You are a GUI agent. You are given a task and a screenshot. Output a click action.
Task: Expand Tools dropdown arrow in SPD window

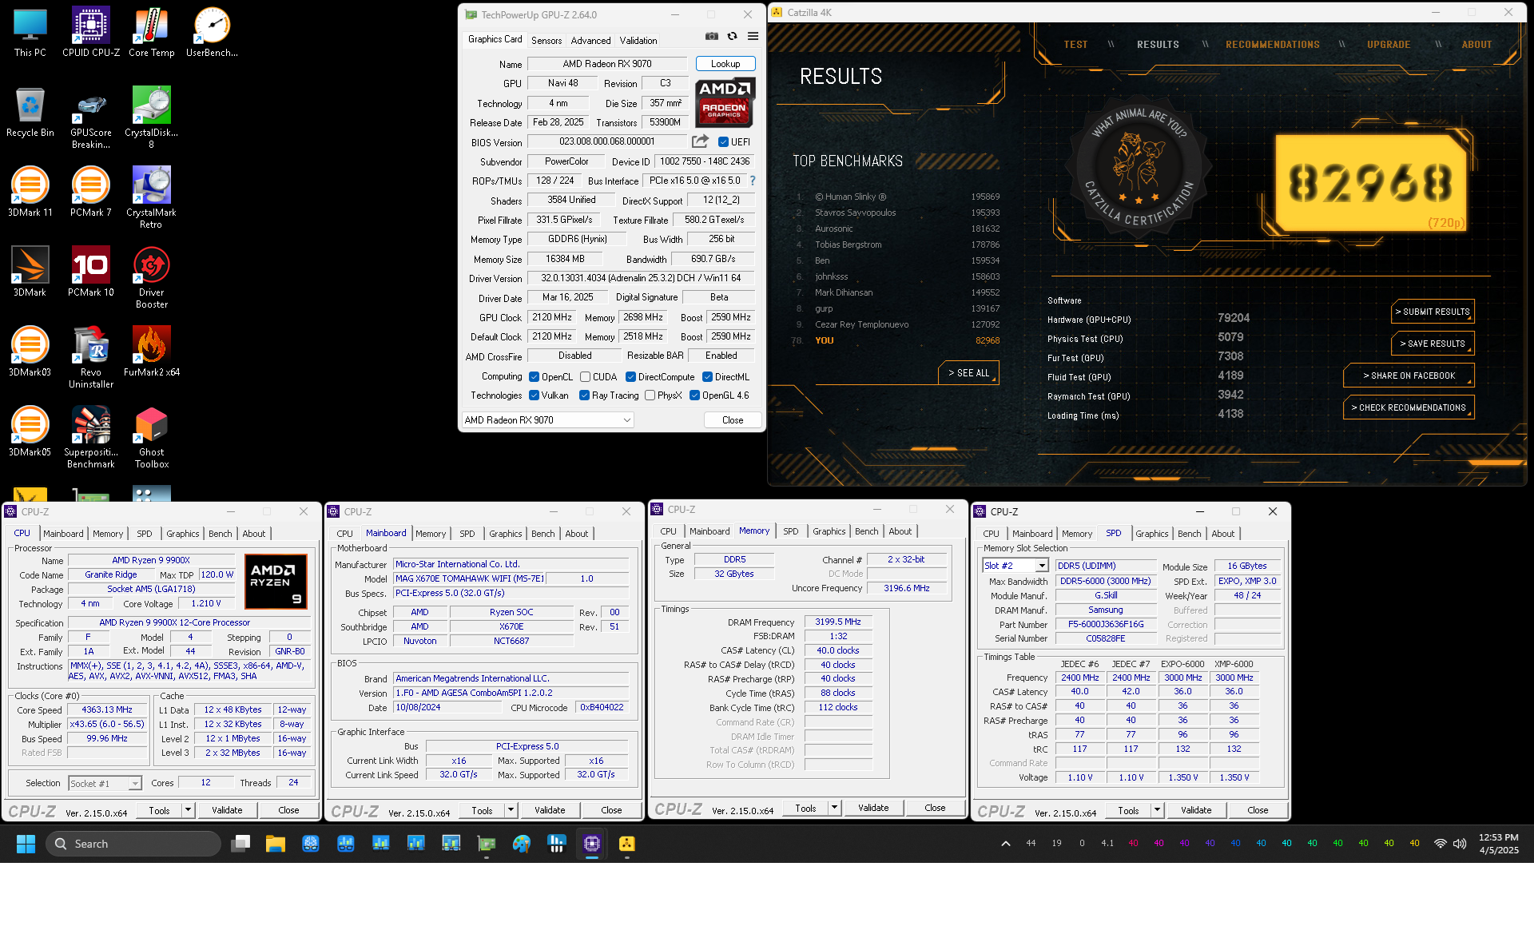coord(1157,810)
